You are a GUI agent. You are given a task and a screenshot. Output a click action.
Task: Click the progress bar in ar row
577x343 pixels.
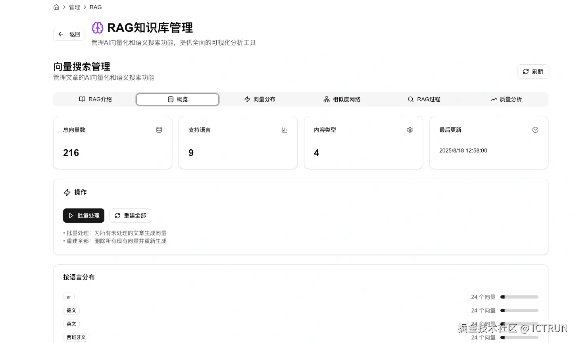pyautogui.click(x=519, y=297)
